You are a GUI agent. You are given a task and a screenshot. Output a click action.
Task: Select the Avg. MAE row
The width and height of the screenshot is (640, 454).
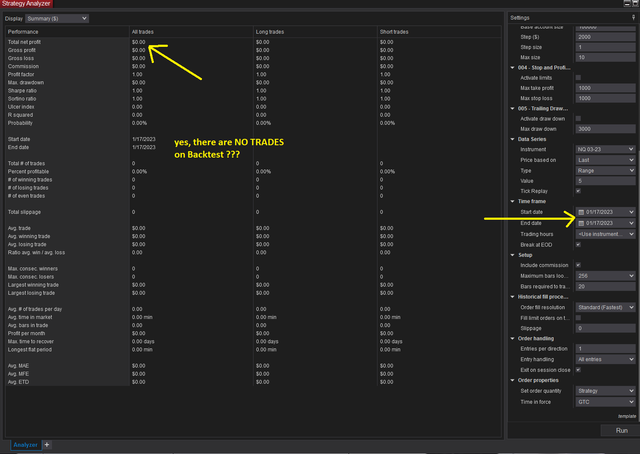click(253, 366)
